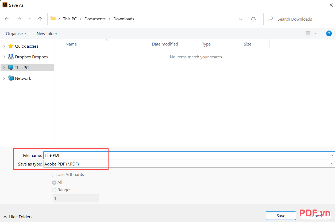The height and width of the screenshot is (222, 335).
Task: Select the Range radio button
Action: click(54, 190)
